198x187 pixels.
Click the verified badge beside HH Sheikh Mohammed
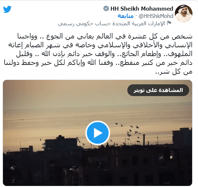(x=106, y=8)
